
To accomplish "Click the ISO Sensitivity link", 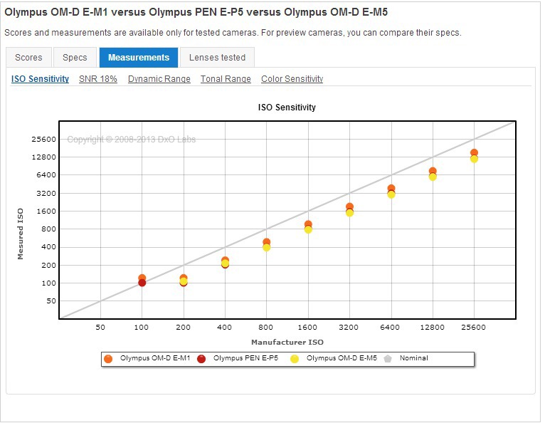I will tap(40, 79).
